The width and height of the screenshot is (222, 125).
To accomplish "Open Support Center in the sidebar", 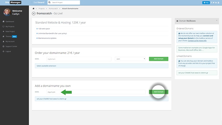I will point(11,46).
